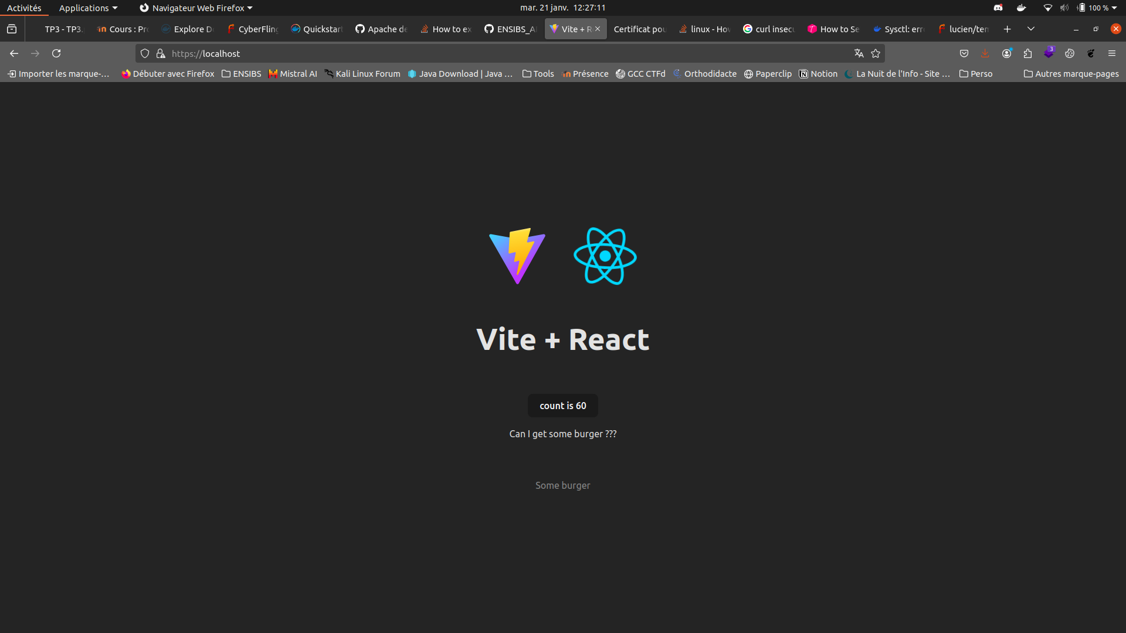The width and height of the screenshot is (1126, 633).
Task: Switch to the Explore D tab
Action: 188,29
